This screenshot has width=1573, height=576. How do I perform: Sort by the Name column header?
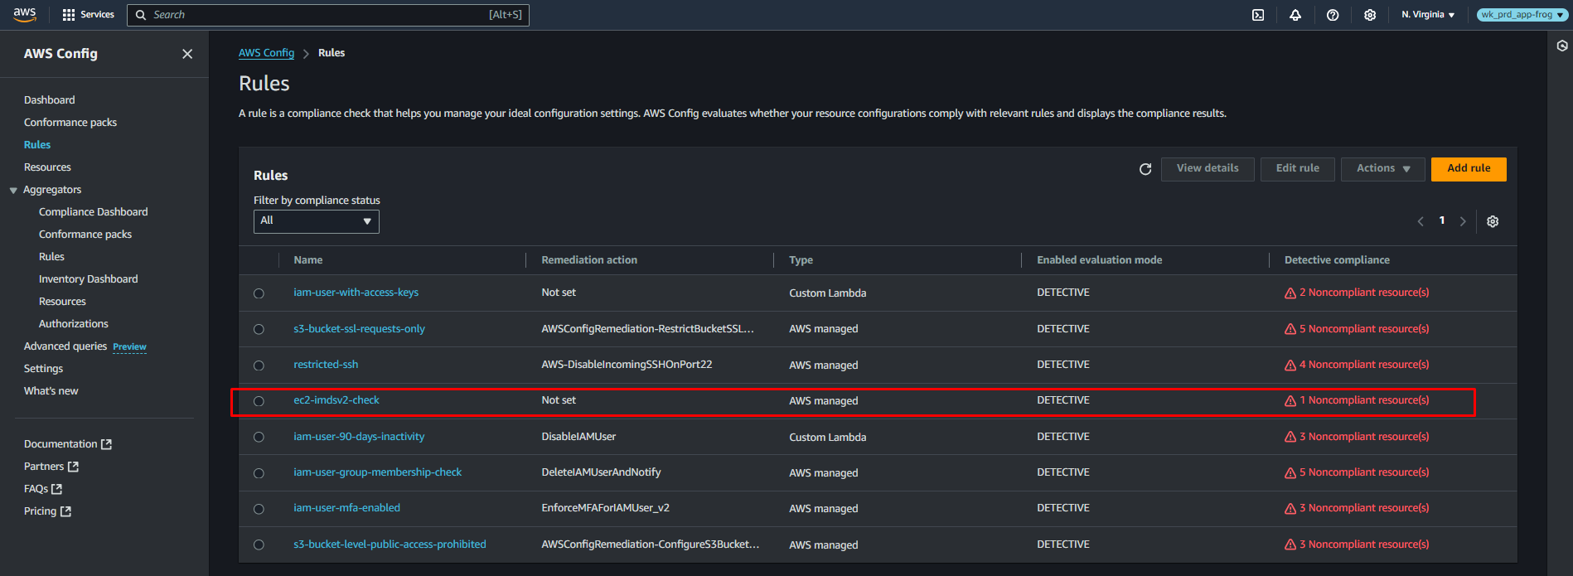[308, 260]
